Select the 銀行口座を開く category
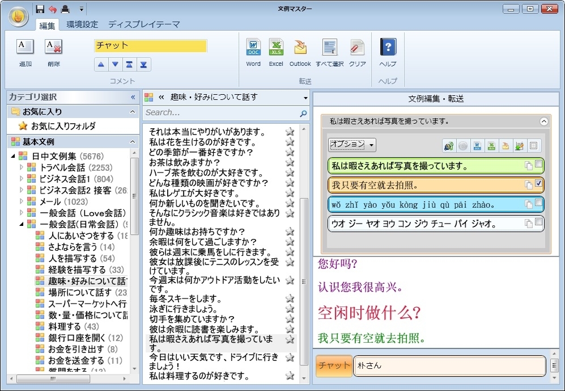This screenshot has height=391, width=565. tap(77, 338)
